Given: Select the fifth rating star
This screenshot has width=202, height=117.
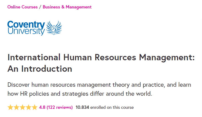Looking at the screenshot, I should 35,107.
